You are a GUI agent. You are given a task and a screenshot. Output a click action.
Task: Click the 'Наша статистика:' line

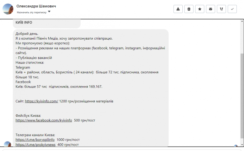pos(30,62)
